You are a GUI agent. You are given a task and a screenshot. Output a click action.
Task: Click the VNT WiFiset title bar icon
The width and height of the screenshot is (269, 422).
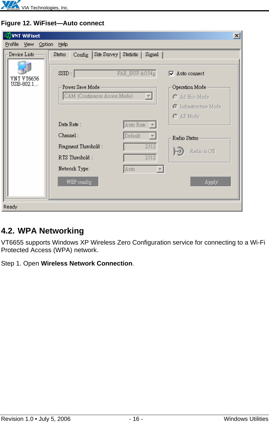(8, 36)
